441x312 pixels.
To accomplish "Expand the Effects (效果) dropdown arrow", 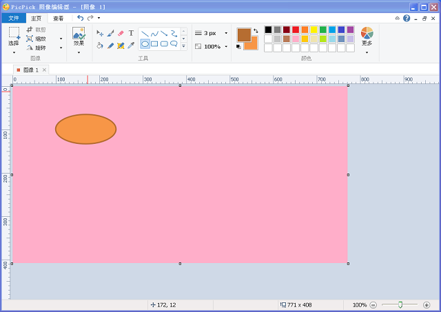I will click(x=79, y=52).
